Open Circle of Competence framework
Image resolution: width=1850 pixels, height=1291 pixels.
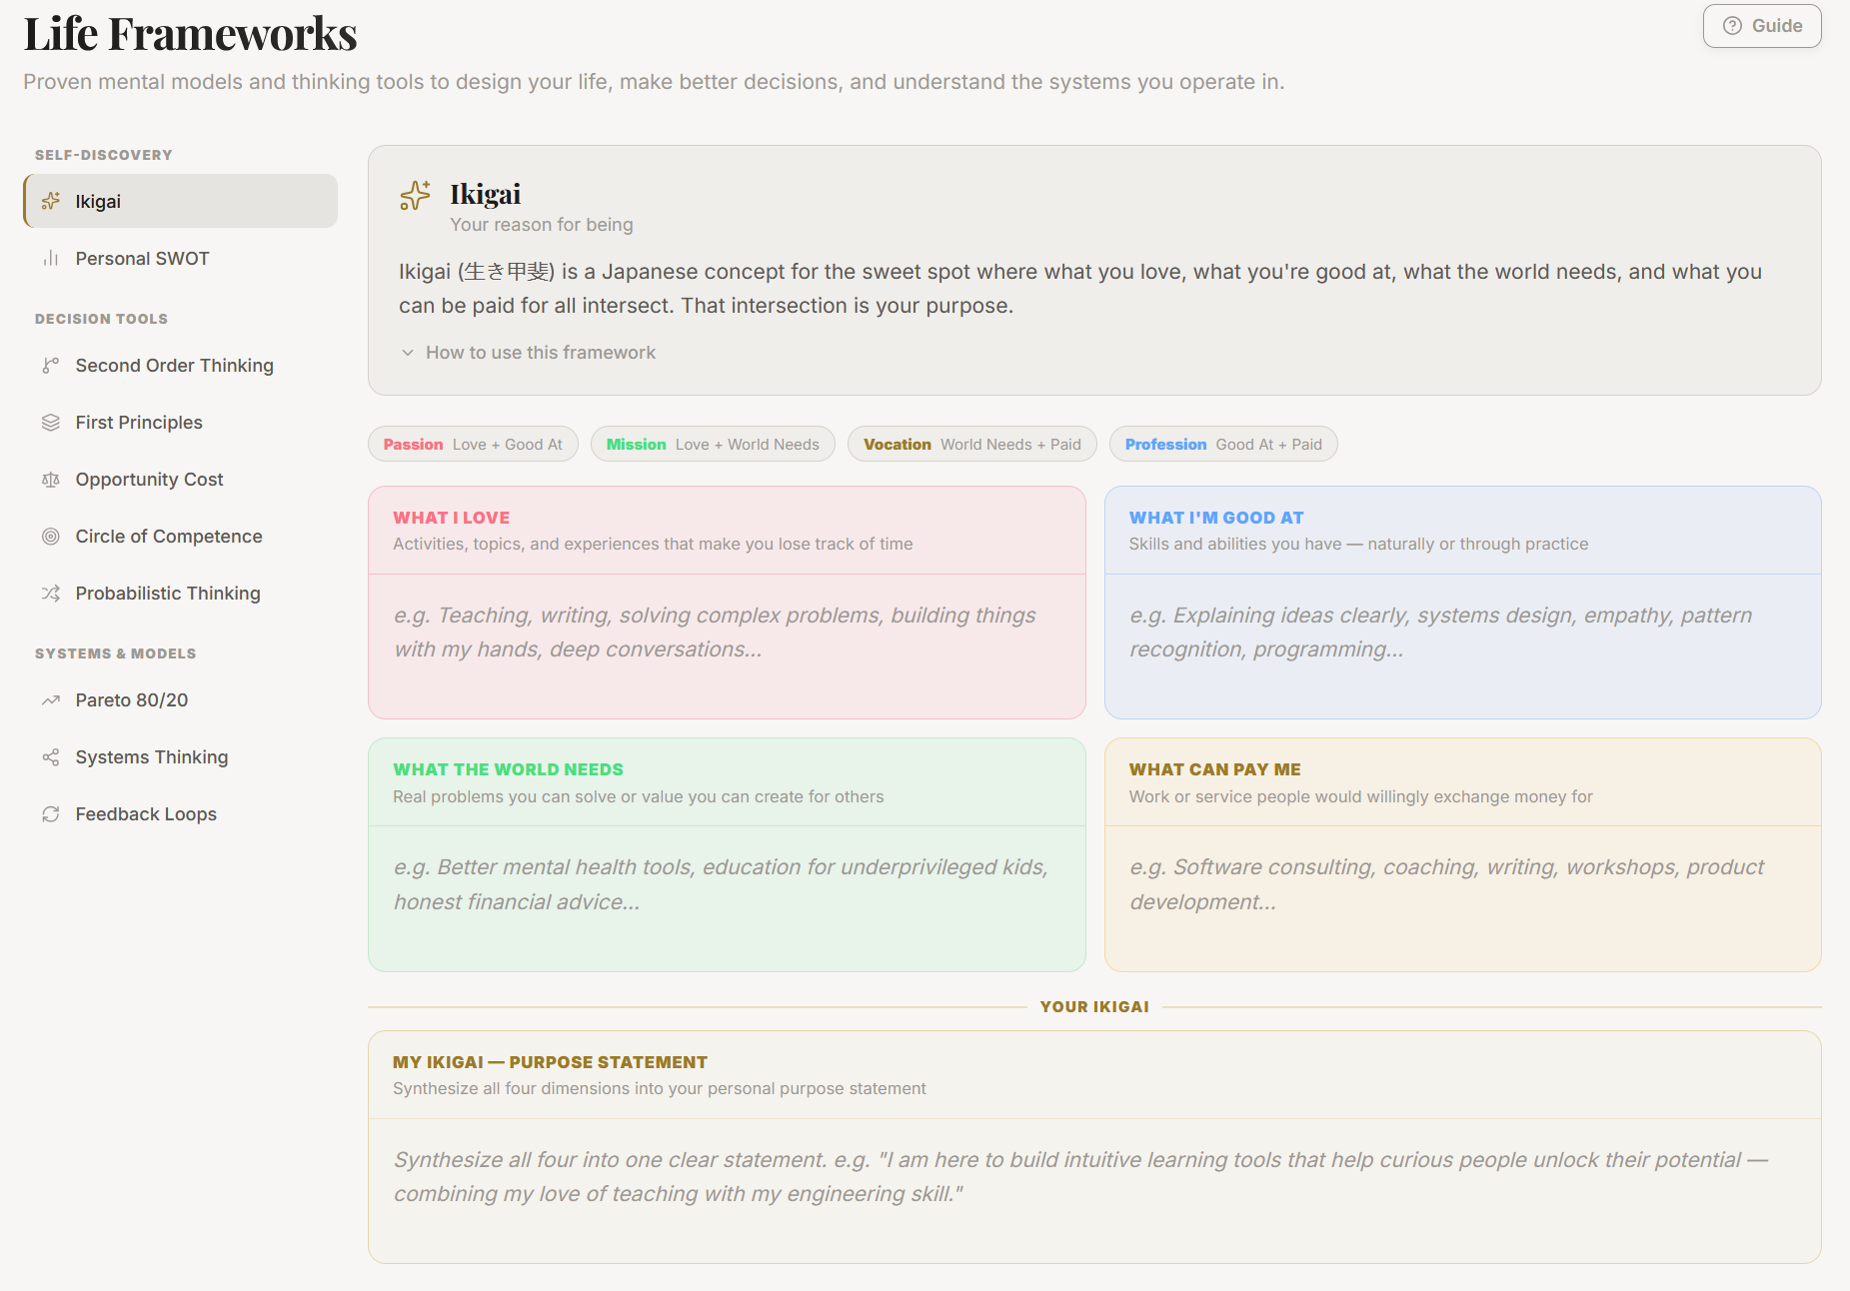coord(181,536)
